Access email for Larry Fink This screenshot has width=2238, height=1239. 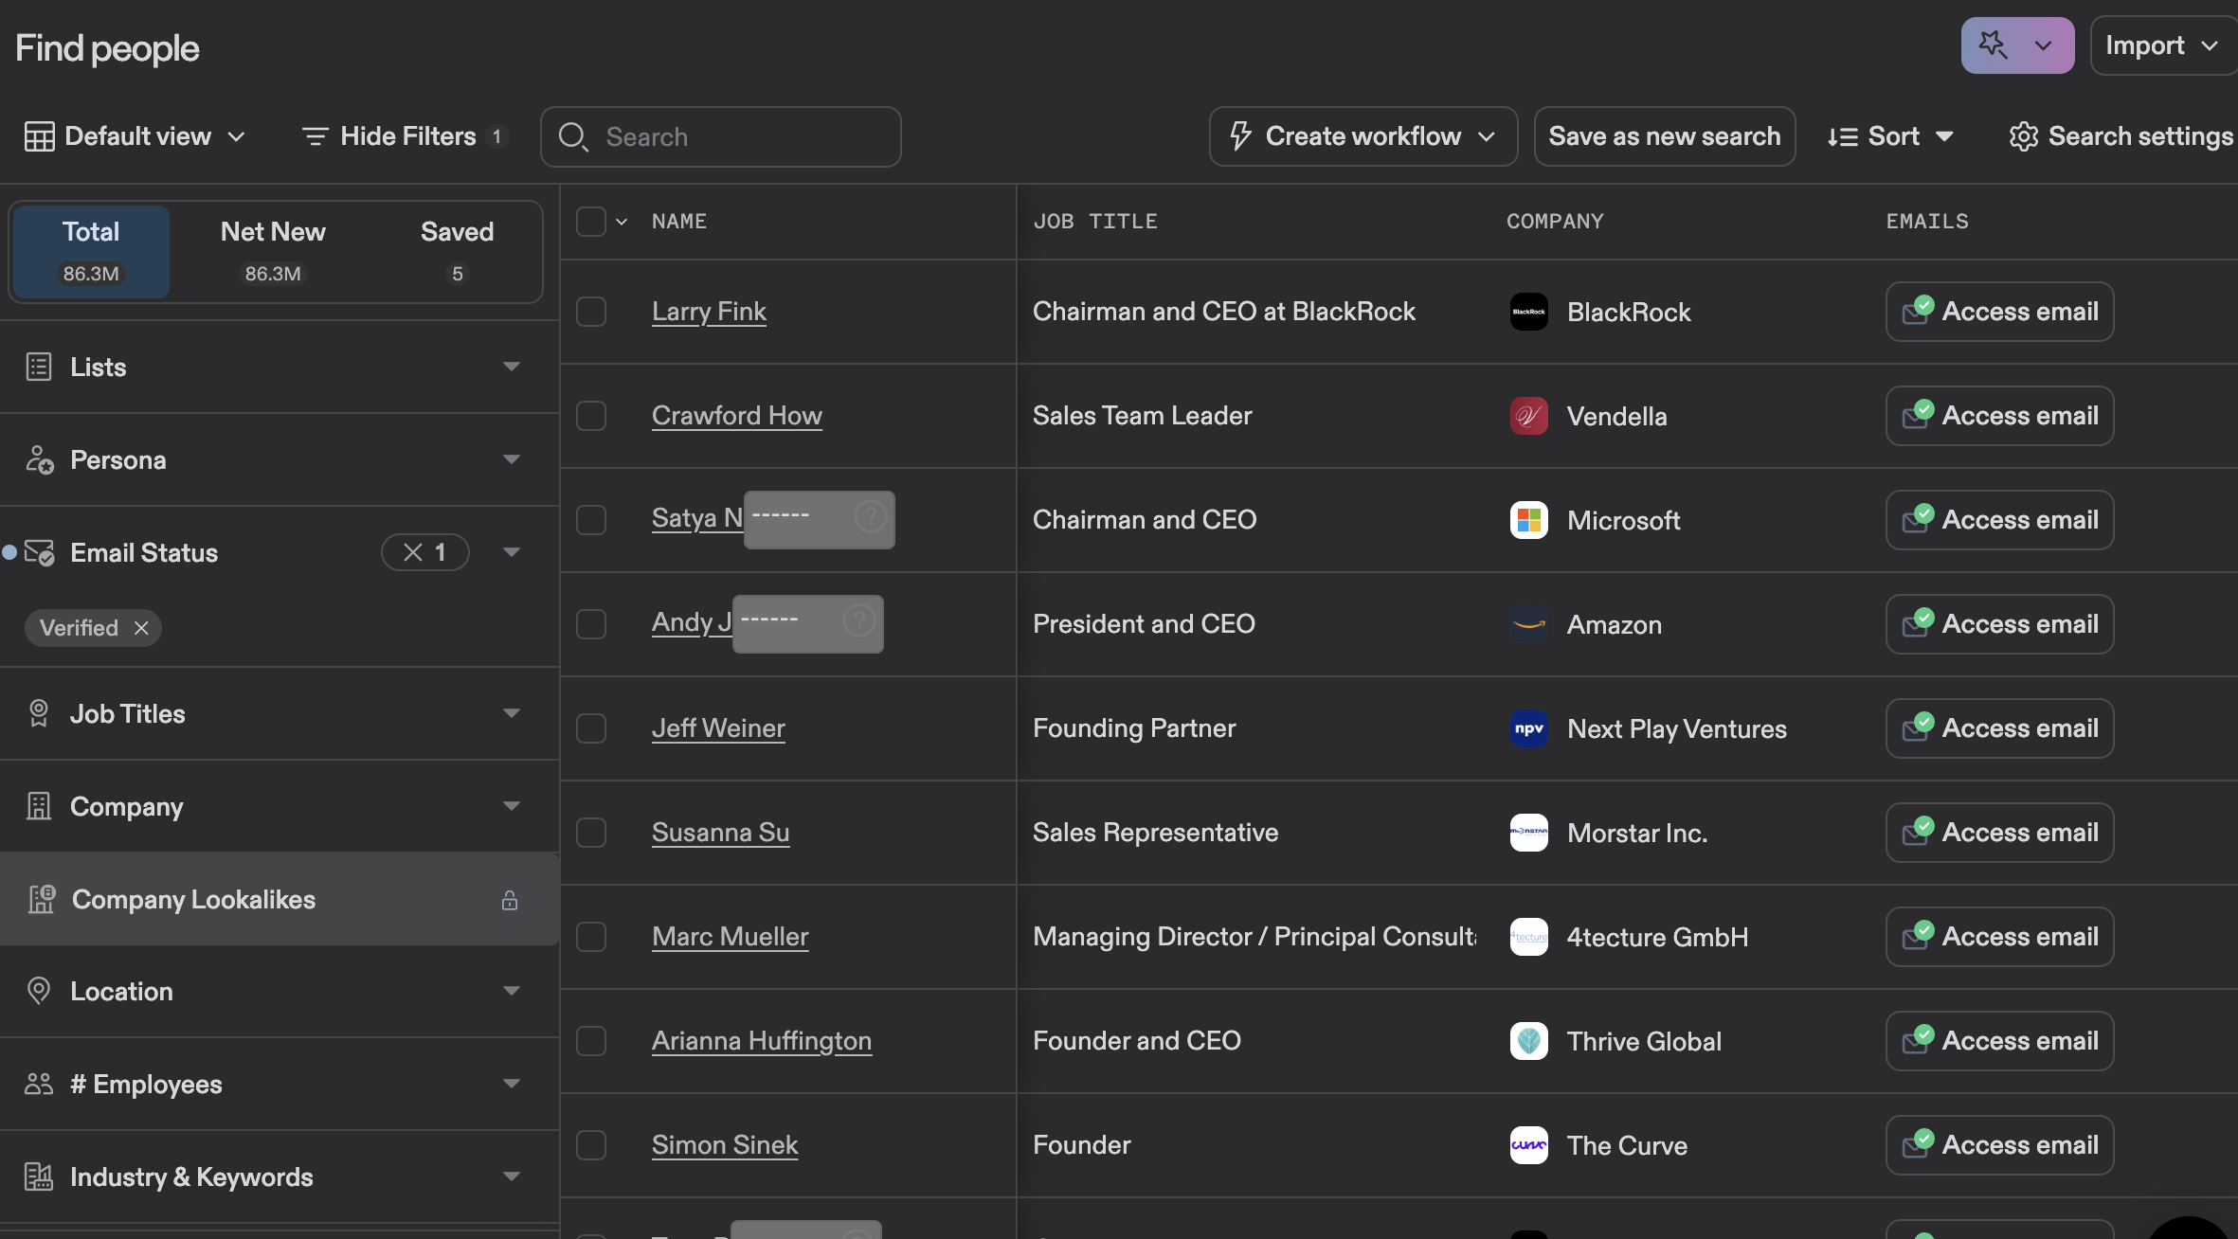click(x=1999, y=312)
